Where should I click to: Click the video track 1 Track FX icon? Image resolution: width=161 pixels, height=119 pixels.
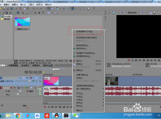[27, 78]
